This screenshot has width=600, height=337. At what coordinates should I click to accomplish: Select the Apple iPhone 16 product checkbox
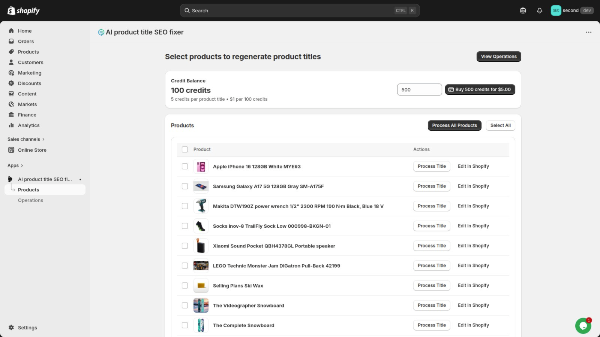click(x=185, y=166)
